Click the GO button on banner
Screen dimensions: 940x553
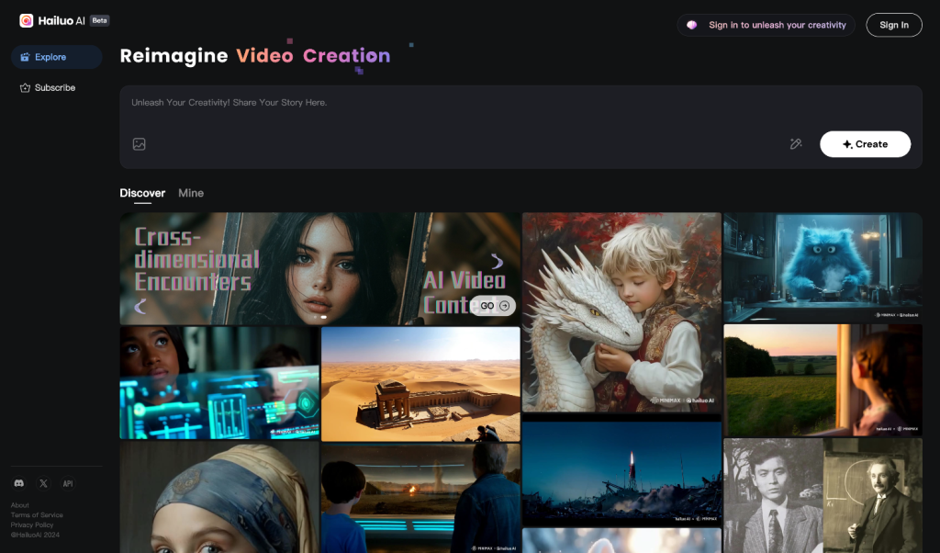click(x=494, y=306)
